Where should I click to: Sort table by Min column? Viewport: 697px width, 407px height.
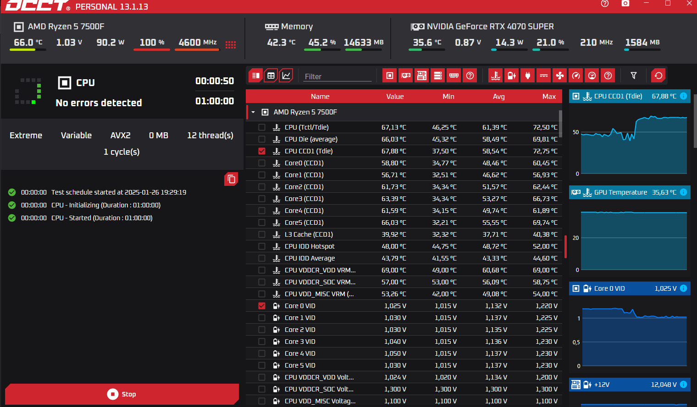448,97
